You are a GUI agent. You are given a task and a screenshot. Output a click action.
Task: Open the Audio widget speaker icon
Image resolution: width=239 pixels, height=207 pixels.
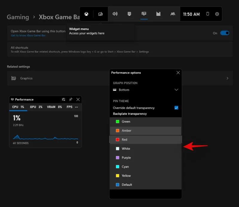(x=115, y=14)
